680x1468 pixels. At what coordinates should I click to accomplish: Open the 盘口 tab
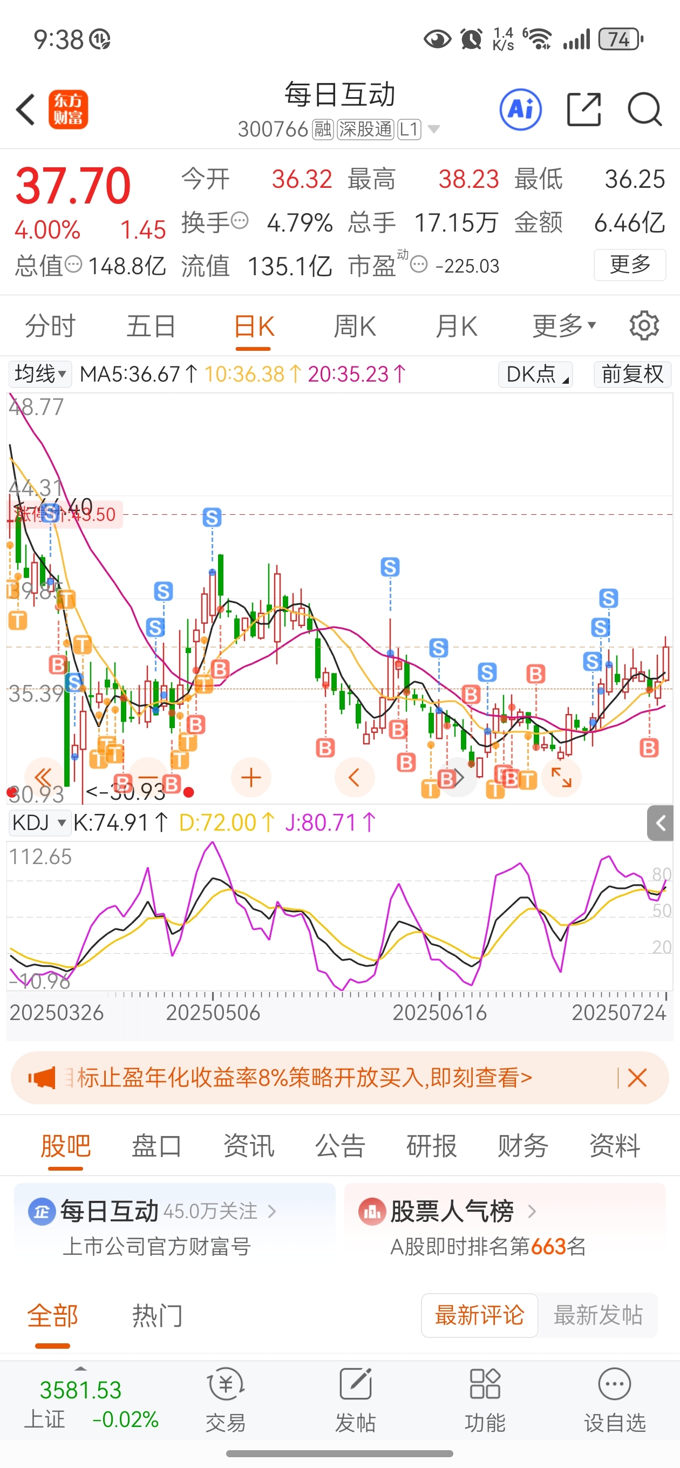(157, 1145)
